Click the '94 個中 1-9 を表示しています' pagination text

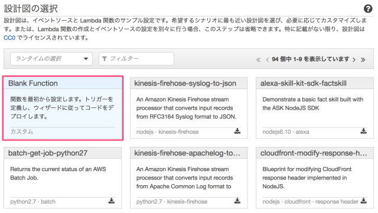click(x=311, y=59)
